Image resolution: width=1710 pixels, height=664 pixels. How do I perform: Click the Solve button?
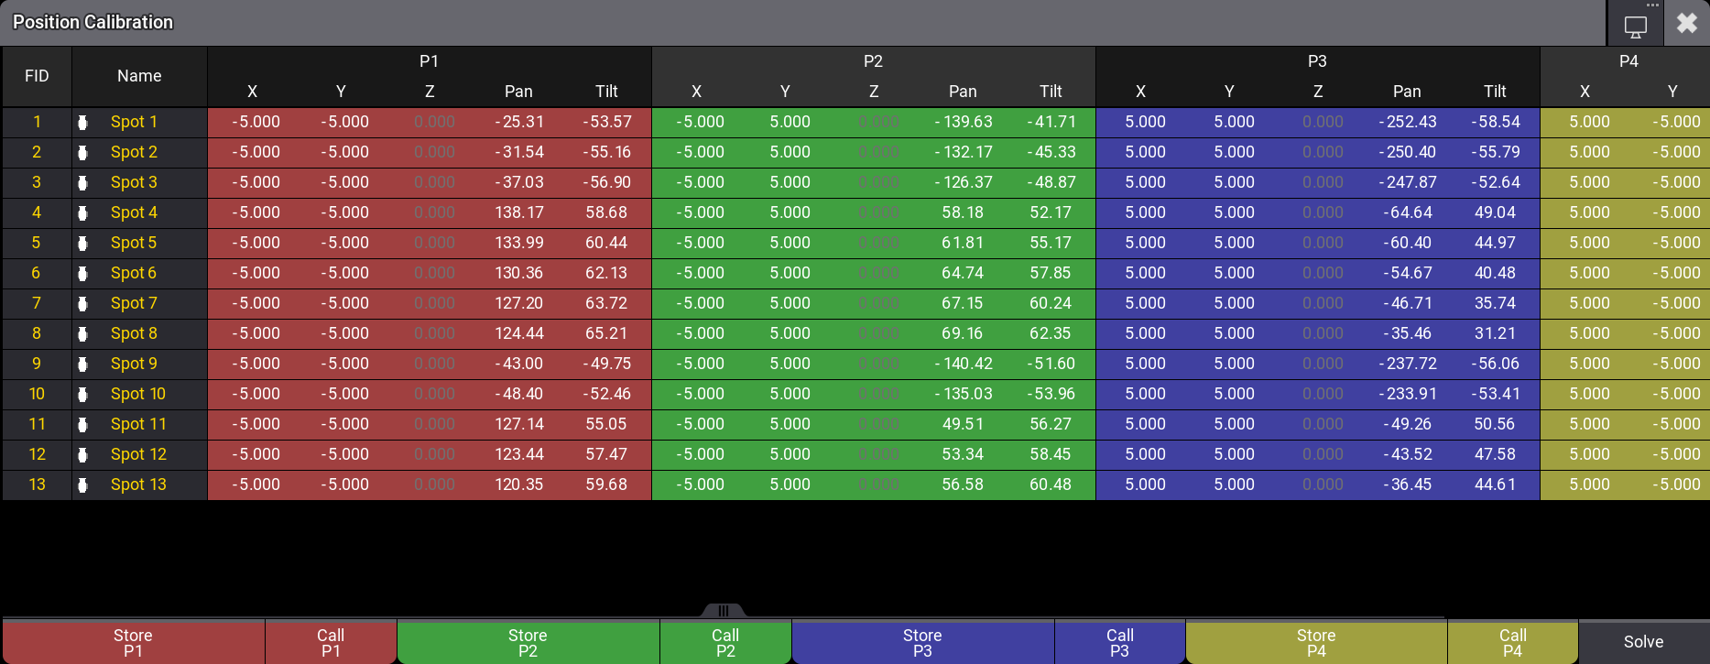1643,642
